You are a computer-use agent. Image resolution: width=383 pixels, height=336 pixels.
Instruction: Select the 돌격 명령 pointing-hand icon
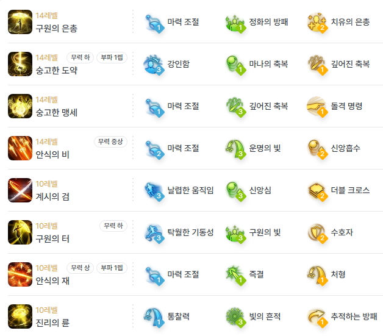317,107
